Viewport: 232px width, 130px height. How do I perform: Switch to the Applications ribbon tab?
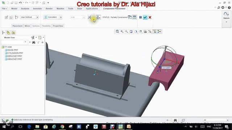(x=92, y=9)
